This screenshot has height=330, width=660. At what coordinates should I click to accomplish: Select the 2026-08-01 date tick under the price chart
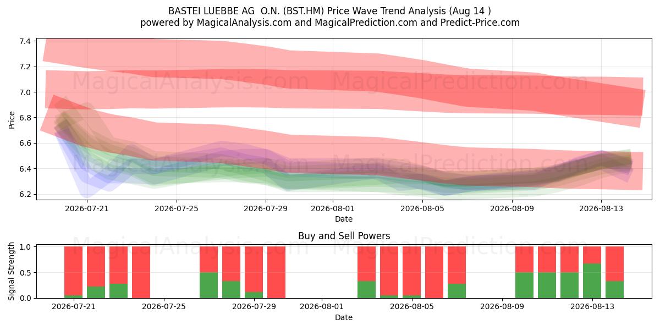[333, 208]
